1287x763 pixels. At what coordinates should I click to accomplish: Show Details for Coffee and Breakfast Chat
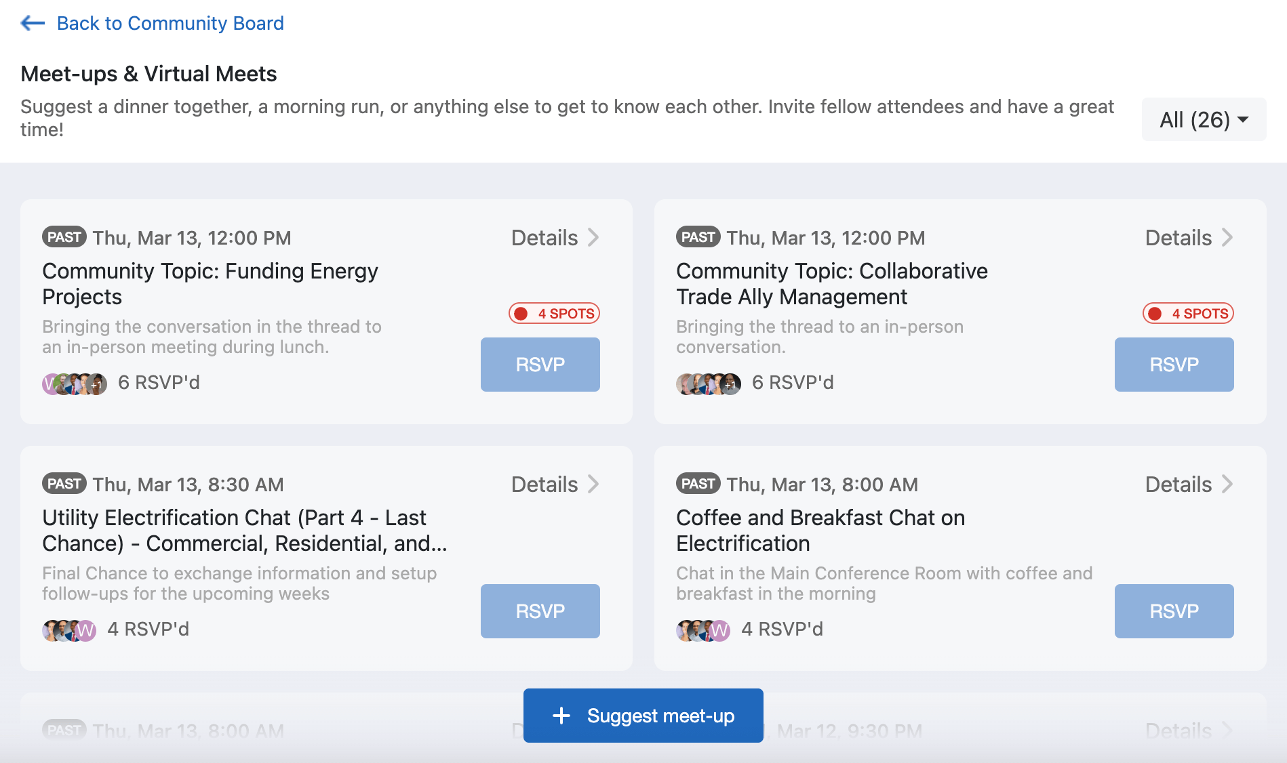1189,484
